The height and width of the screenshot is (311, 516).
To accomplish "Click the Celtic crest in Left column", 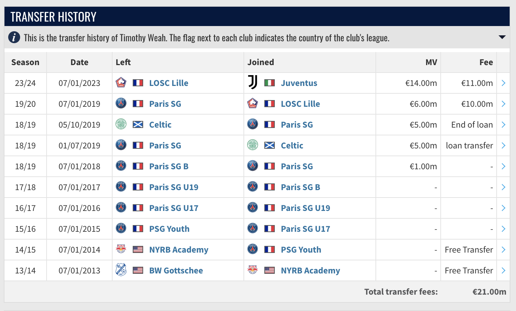I will (x=121, y=125).
